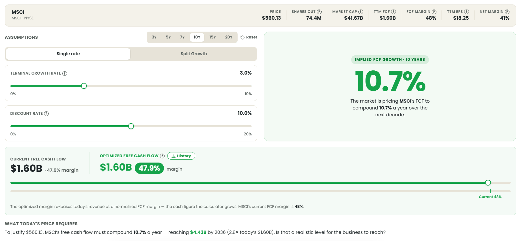Click the 10% maximum label of Terminal Growth
The image size is (519, 241).
point(248,94)
